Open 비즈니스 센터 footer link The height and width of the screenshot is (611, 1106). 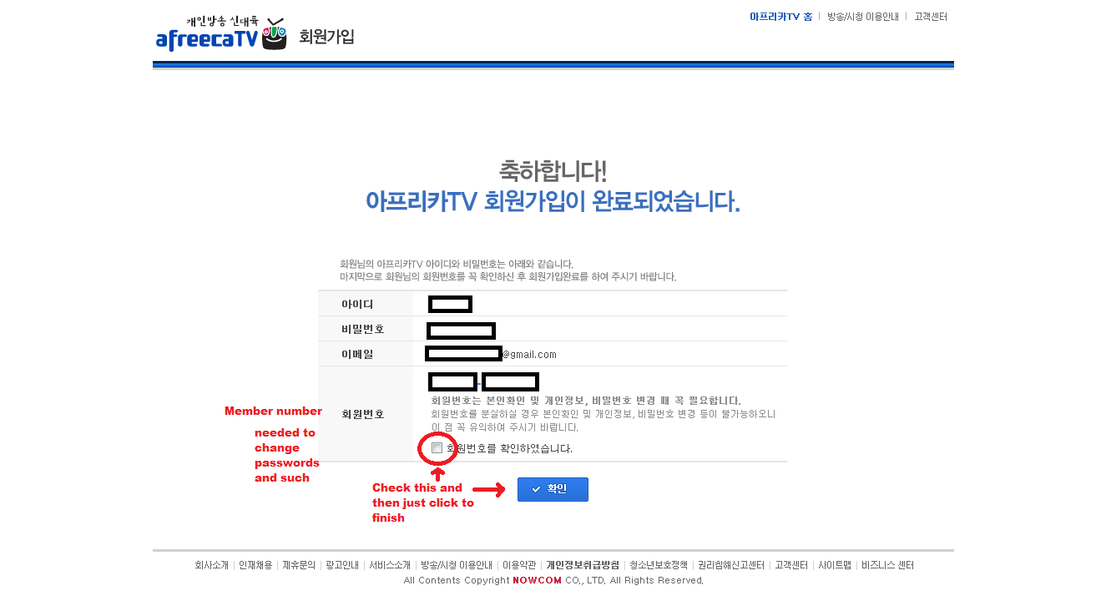click(x=887, y=565)
